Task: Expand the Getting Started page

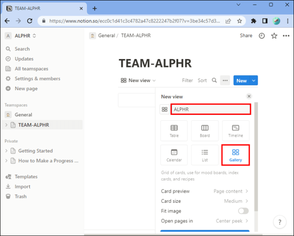Action: click(x=6, y=151)
